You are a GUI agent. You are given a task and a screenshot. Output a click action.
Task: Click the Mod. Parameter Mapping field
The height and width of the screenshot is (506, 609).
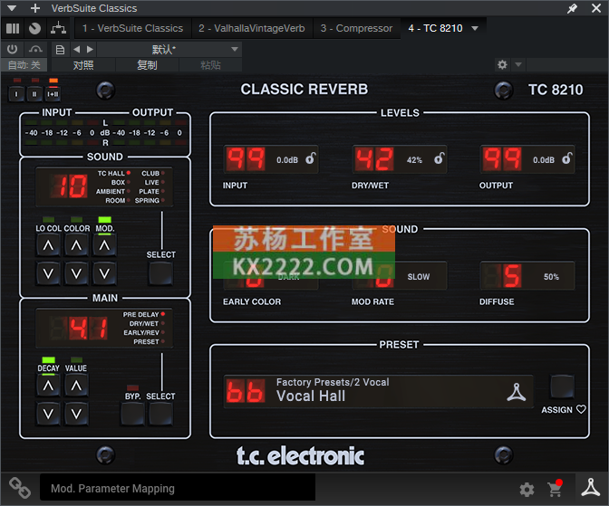tap(178, 488)
